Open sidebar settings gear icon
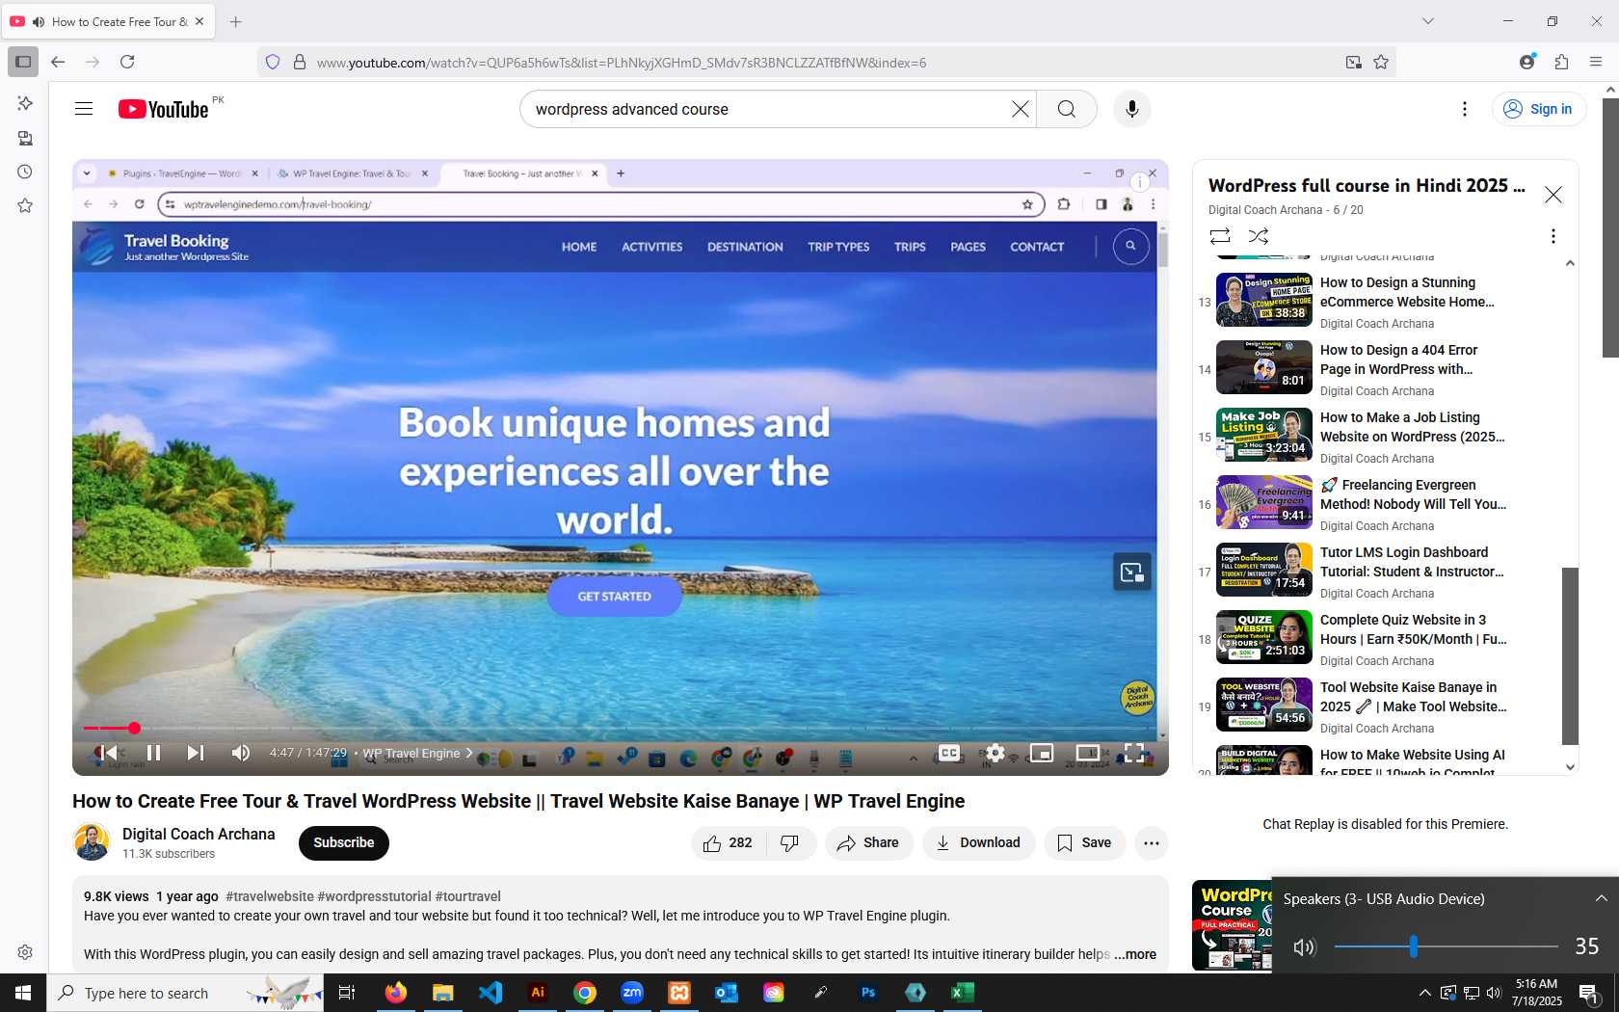The width and height of the screenshot is (1619, 1012). pyautogui.click(x=25, y=952)
